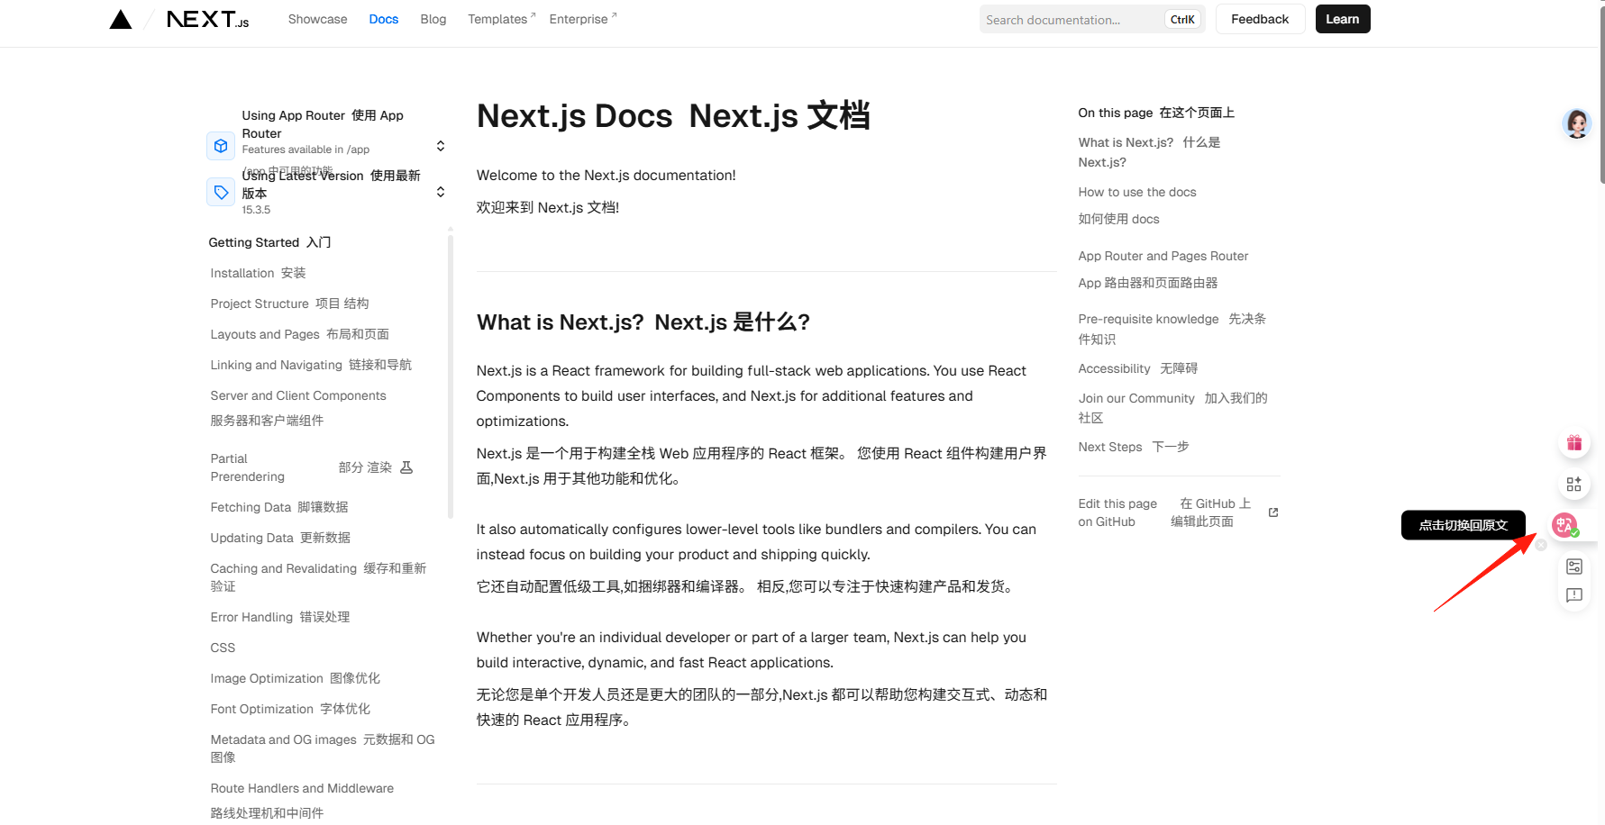Click the Next.js Docs page title

[673, 116]
